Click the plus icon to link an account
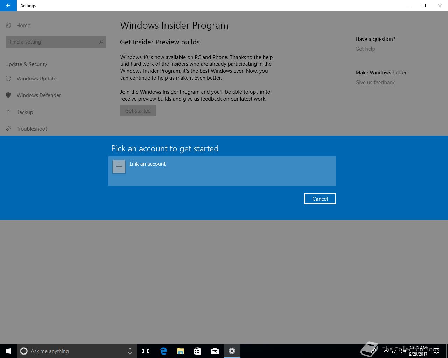 pos(119,167)
